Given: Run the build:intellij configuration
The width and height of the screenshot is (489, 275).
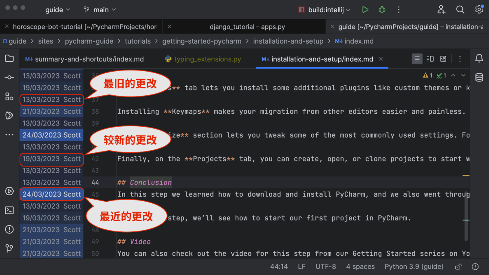Looking at the screenshot, I should coord(365,10).
